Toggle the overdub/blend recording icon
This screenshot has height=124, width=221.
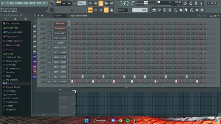(x=106, y=3)
